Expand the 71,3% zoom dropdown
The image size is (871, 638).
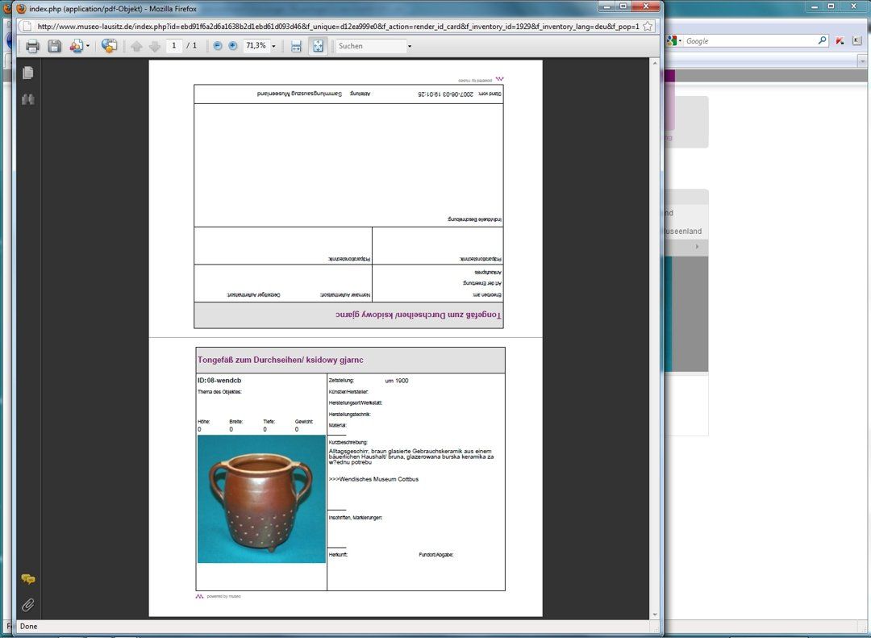(273, 46)
